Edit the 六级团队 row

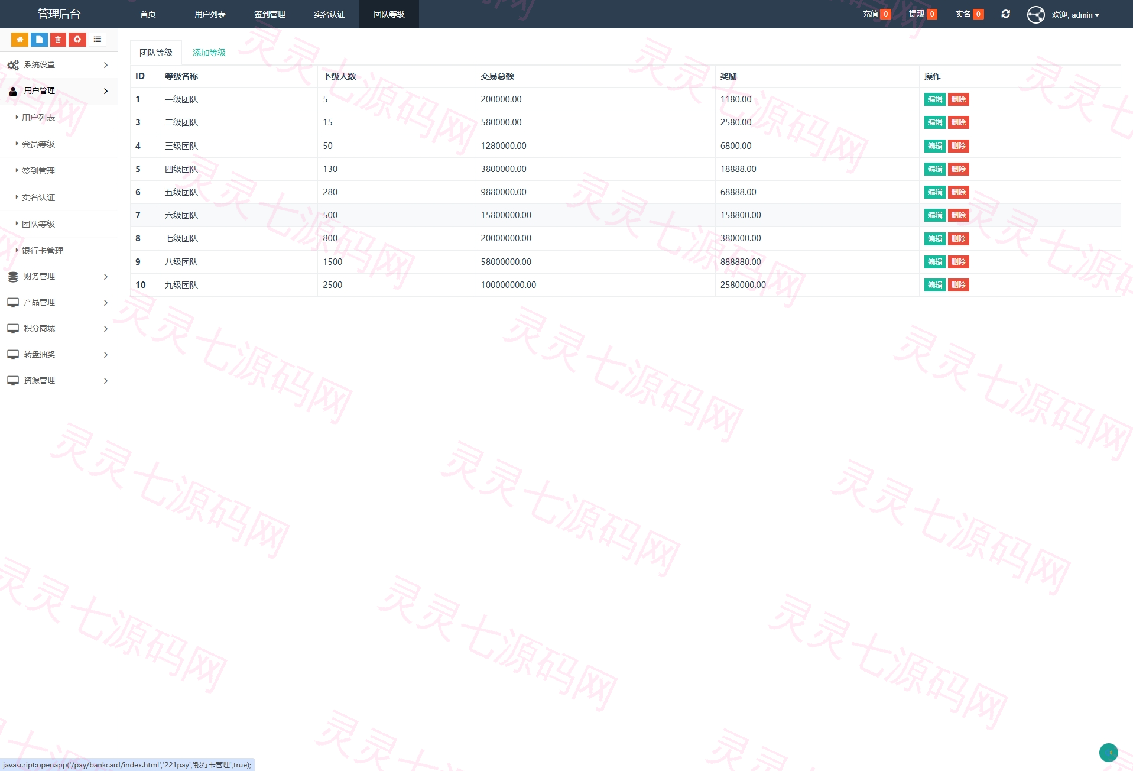935,215
